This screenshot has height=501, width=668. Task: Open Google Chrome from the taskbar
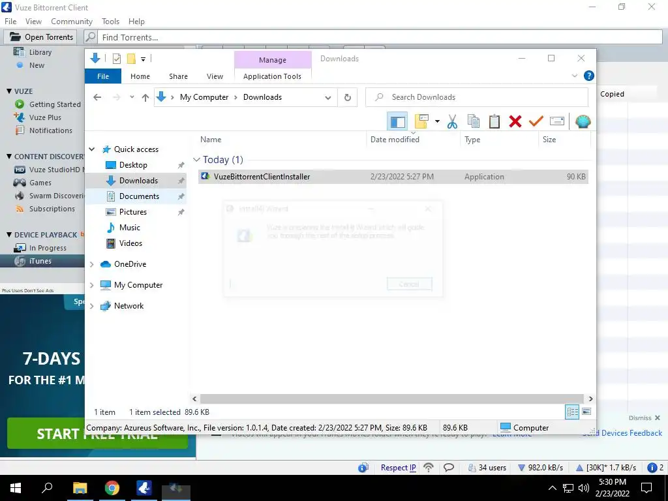pyautogui.click(x=112, y=488)
